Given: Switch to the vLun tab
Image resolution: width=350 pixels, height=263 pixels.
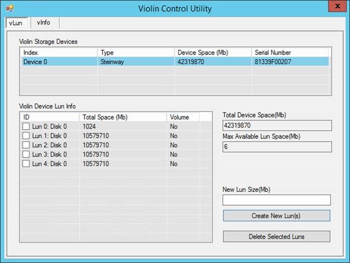Looking at the screenshot, I should point(16,23).
